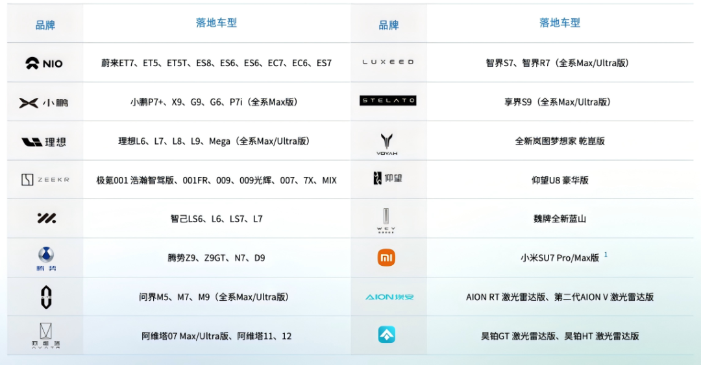Click the Li Auto 理想 logo
The height and width of the screenshot is (365, 701).
(43, 141)
